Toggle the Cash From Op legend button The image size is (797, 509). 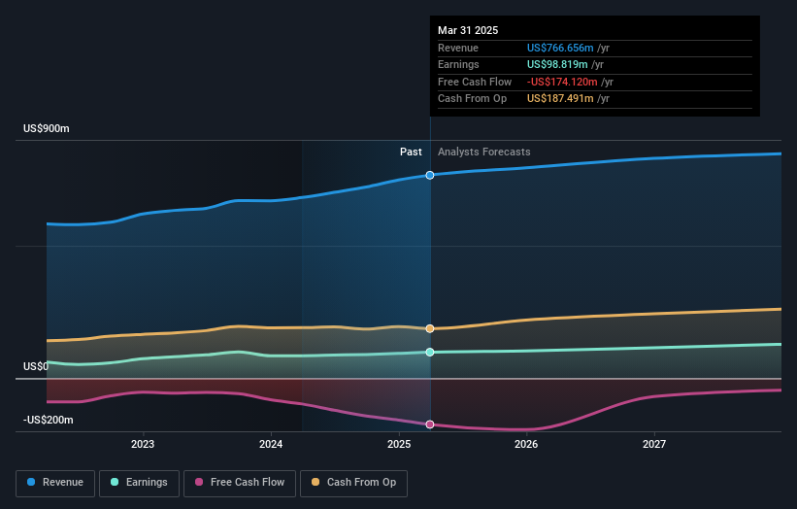353,483
